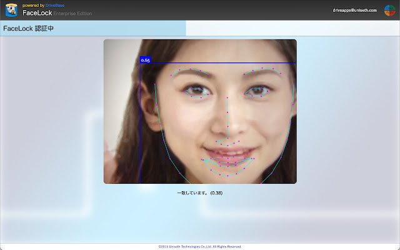Viewport: 400px width, 250px height.
Task: Click the Enterprise Edition label
Action: click(x=72, y=14)
